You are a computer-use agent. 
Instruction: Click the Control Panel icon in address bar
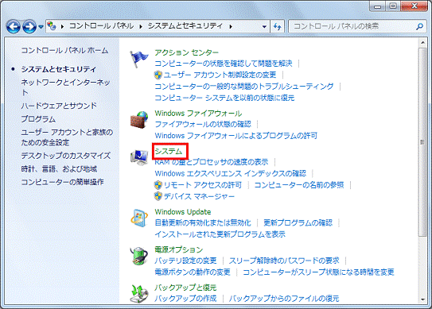tap(52, 26)
